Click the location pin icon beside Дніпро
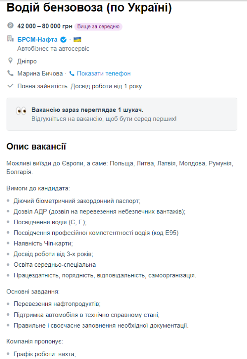Image resolution: width=247 pixels, height=359 pixels. [11, 61]
